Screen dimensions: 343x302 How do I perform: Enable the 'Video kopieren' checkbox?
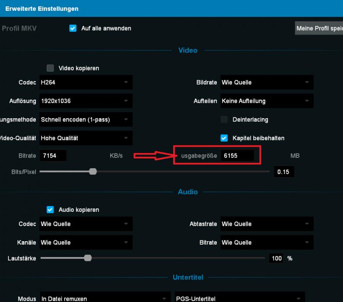coord(51,68)
